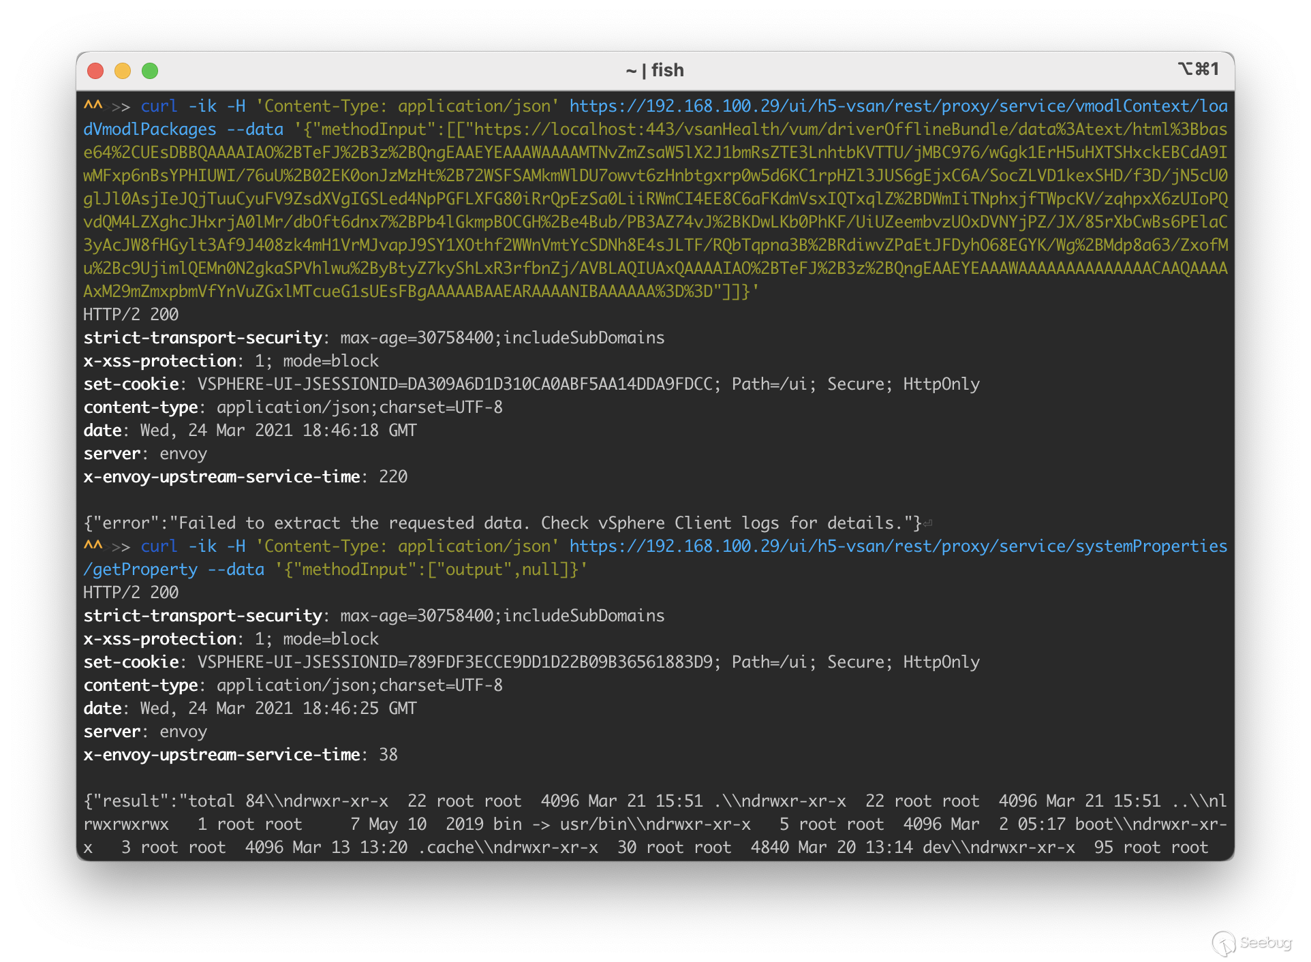The image size is (1311, 962).
Task: Click the first 'HTTP/2 200' response line
Action: [x=131, y=315]
